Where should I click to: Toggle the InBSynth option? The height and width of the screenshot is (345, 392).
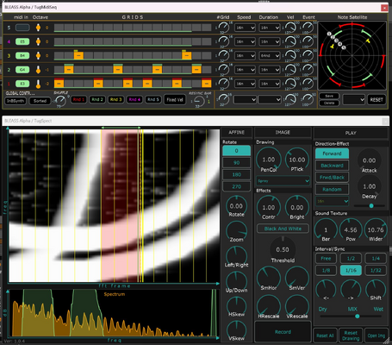[16, 101]
